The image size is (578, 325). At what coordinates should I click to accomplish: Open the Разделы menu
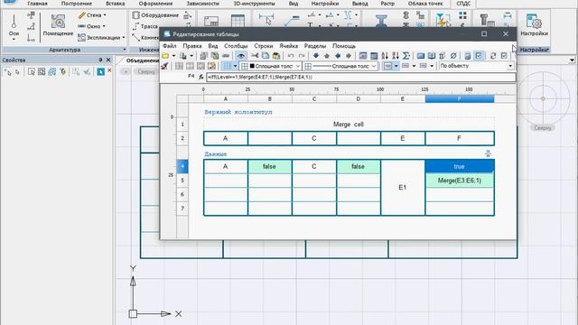click(x=315, y=46)
